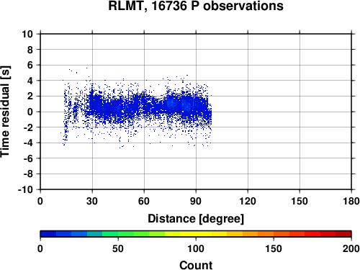Click the x-axis tick label 30
Image resolution: width=360 pixels, height=270 pixels.
tap(92, 201)
